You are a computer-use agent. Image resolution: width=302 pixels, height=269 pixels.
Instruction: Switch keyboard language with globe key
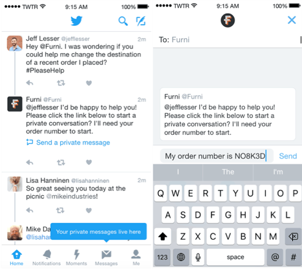(x=181, y=257)
